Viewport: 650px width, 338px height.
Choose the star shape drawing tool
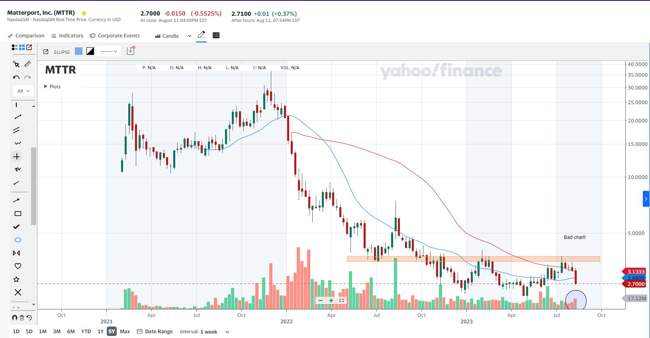[17, 279]
